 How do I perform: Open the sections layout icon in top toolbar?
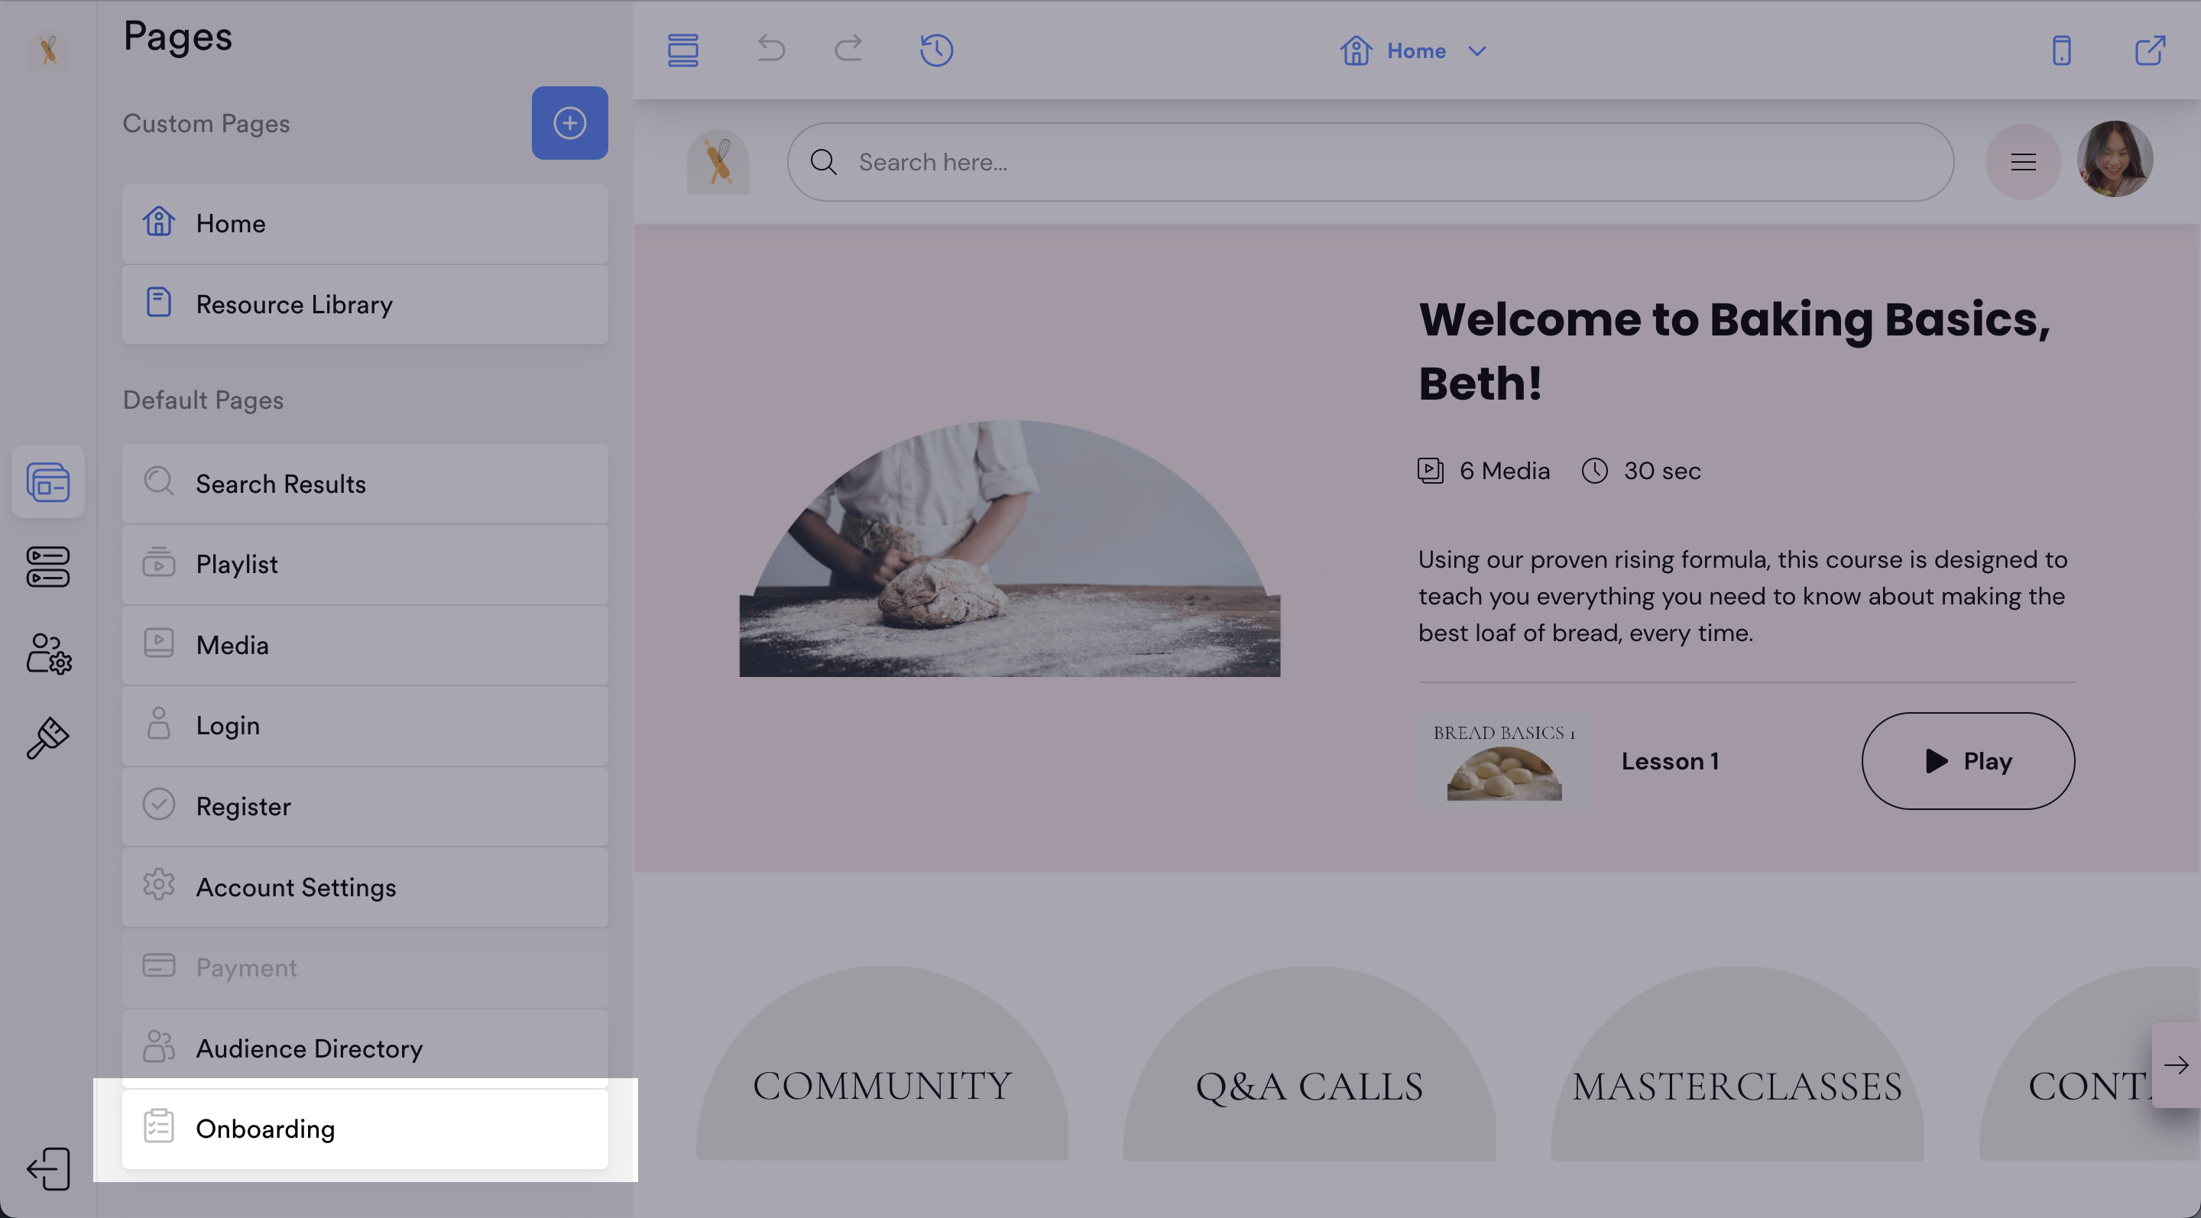pos(682,50)
